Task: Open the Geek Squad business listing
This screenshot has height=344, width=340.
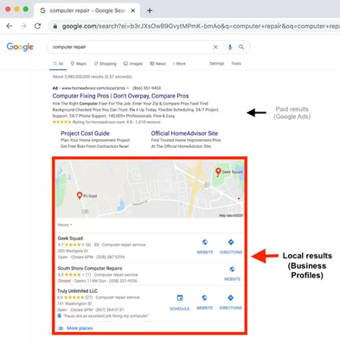Action: coord(70,239)
